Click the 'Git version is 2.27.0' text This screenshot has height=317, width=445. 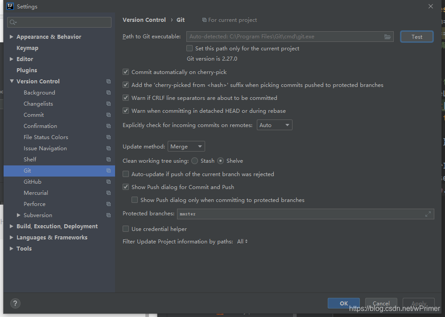(212, 59)
